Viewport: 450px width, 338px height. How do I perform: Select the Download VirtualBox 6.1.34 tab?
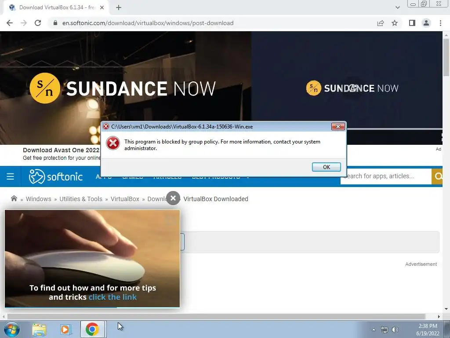pos(56,7)
